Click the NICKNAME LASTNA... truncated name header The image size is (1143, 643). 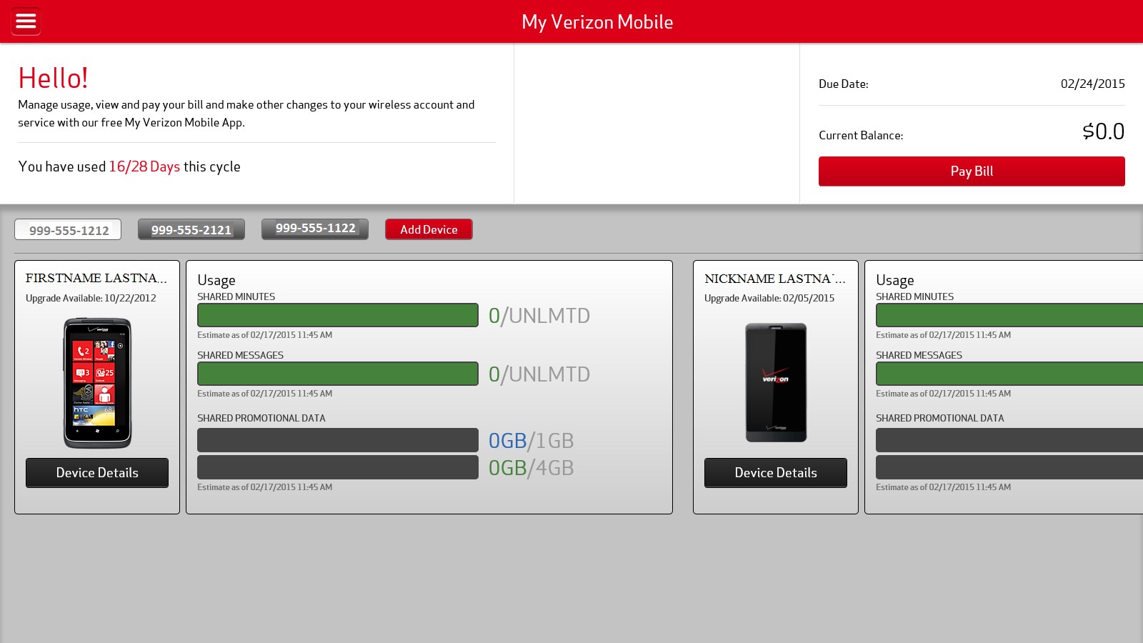point(776,279)
